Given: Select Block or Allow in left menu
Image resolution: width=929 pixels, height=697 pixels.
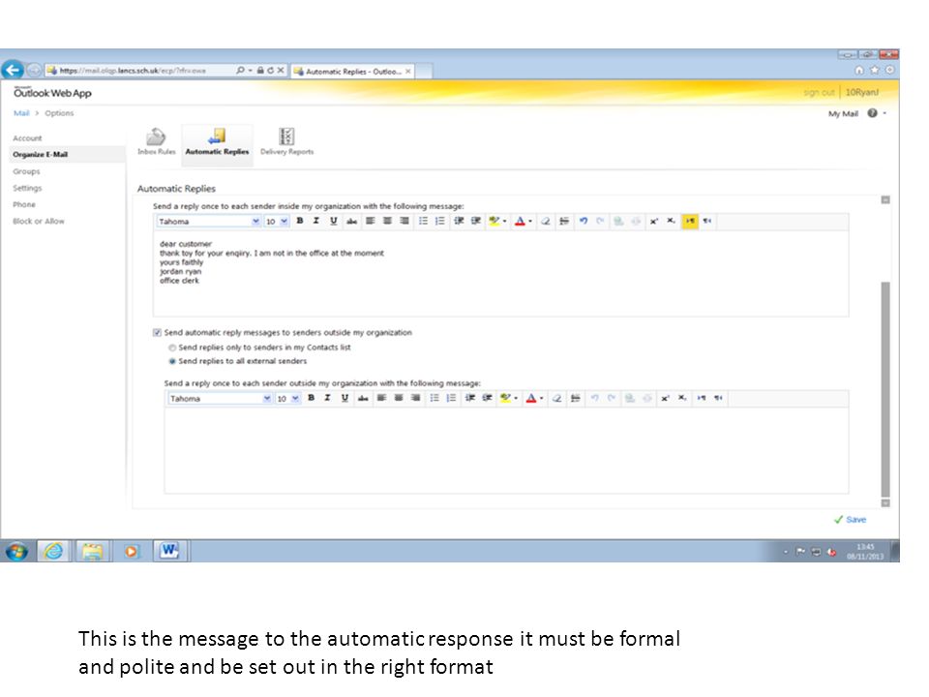Looking at the screenshot, I should [39, 221].
